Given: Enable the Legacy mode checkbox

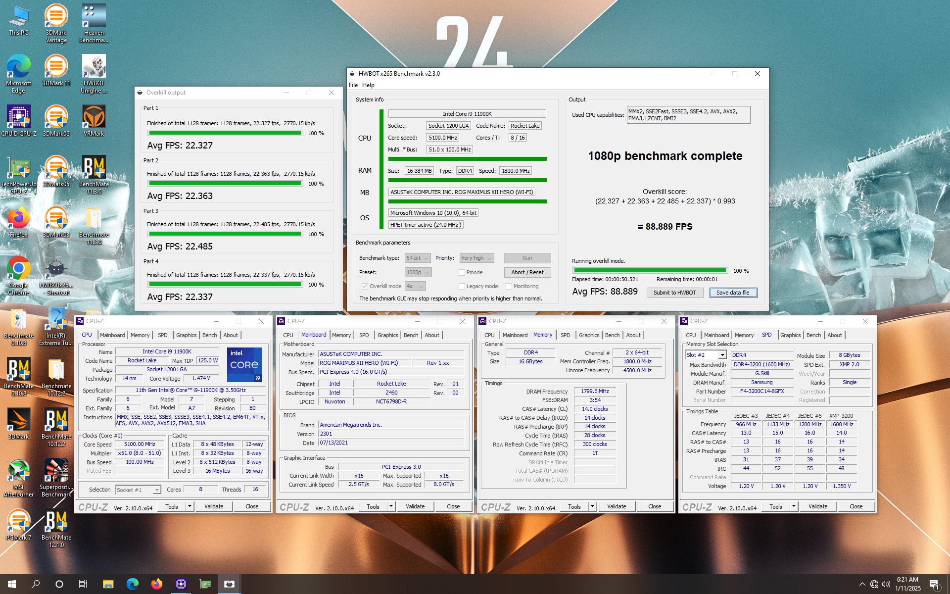Looking at the screenshot, I should 462,286.
